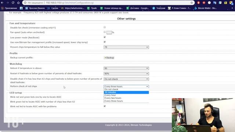Uncheck Blink red led for fan problems
This screenshot has height=132, width=235.
pyautogui.click(x=105, y=106)
